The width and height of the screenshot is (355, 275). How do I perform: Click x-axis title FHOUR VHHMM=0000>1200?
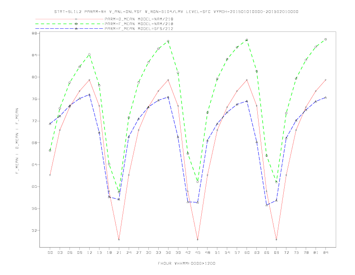186,263
